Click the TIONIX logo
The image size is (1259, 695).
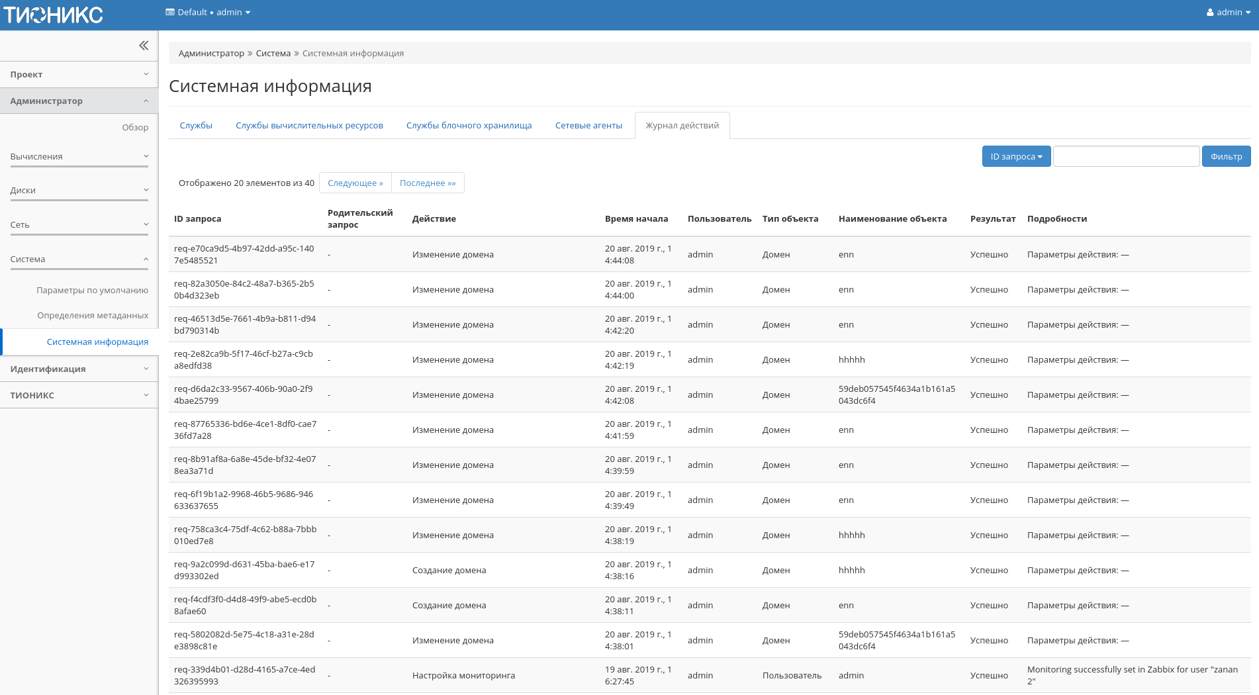54,15
